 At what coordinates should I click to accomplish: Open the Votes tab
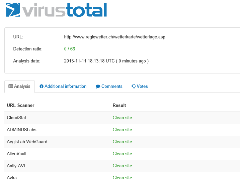[x=142, y=86]
